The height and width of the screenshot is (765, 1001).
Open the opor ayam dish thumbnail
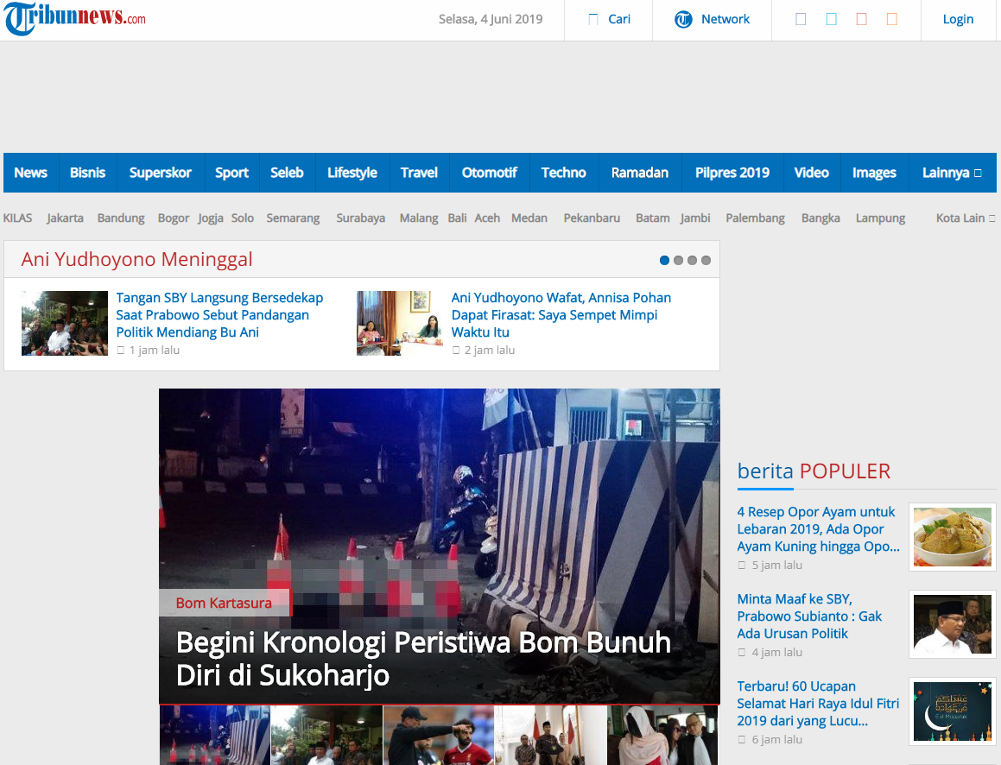pos(952,536)
